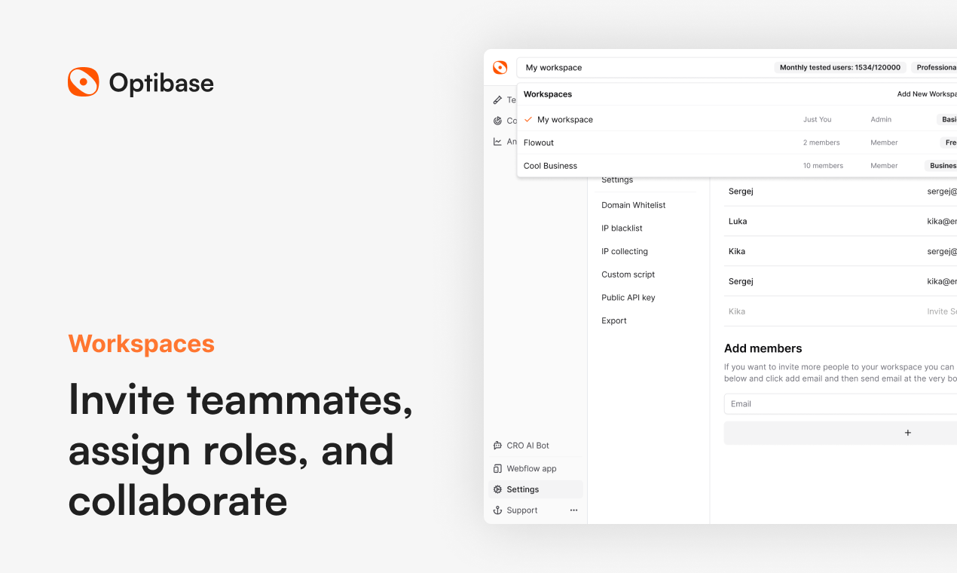This screenshot has width=957, height=573.
Task: Switch to the Cool Business workspace
Action: (550, 166)
